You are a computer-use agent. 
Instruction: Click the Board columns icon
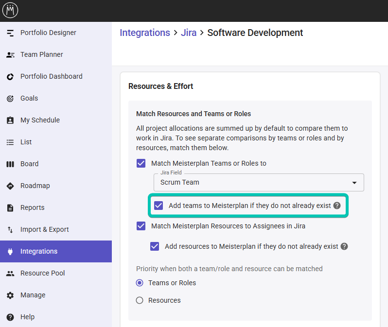[10, 164]
